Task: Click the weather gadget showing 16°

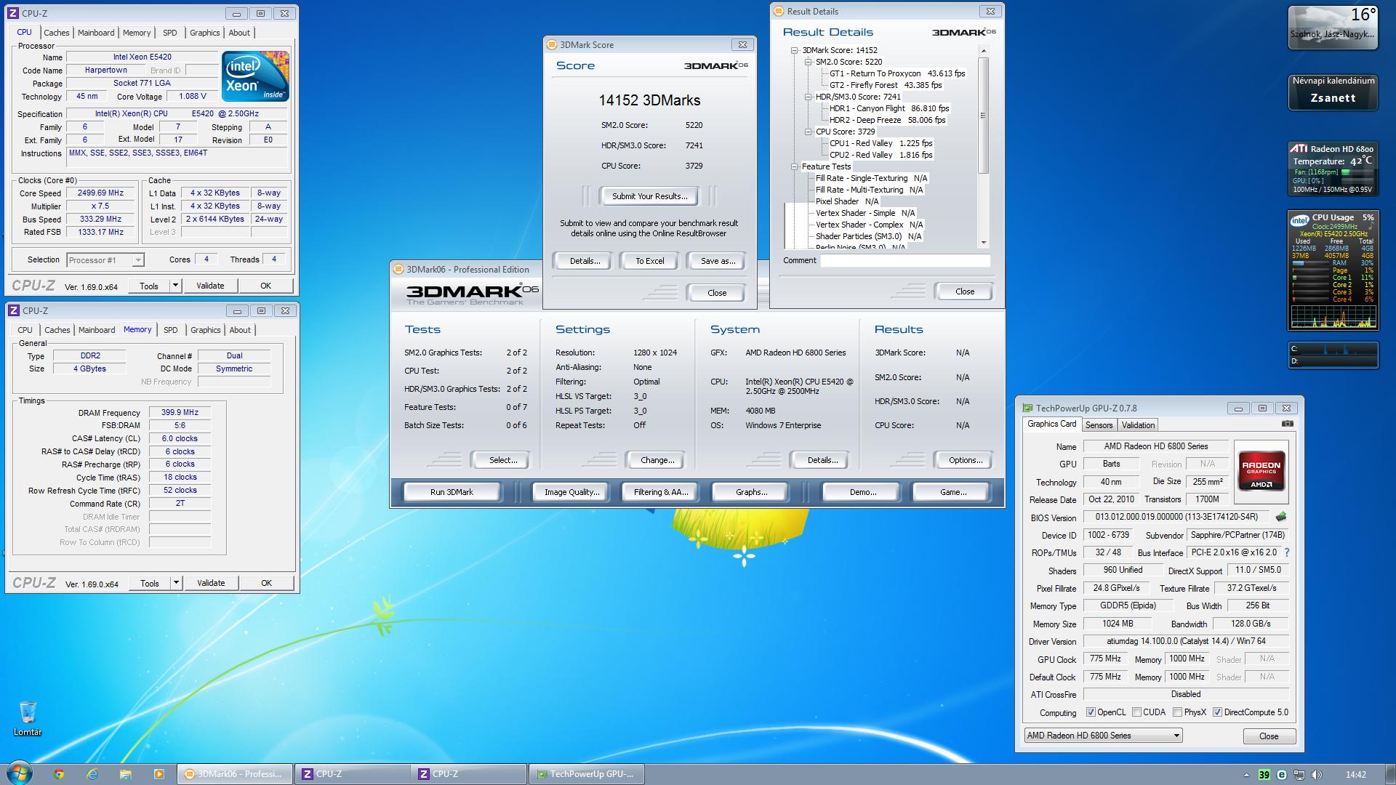Action: click(x=1333, y=28)
